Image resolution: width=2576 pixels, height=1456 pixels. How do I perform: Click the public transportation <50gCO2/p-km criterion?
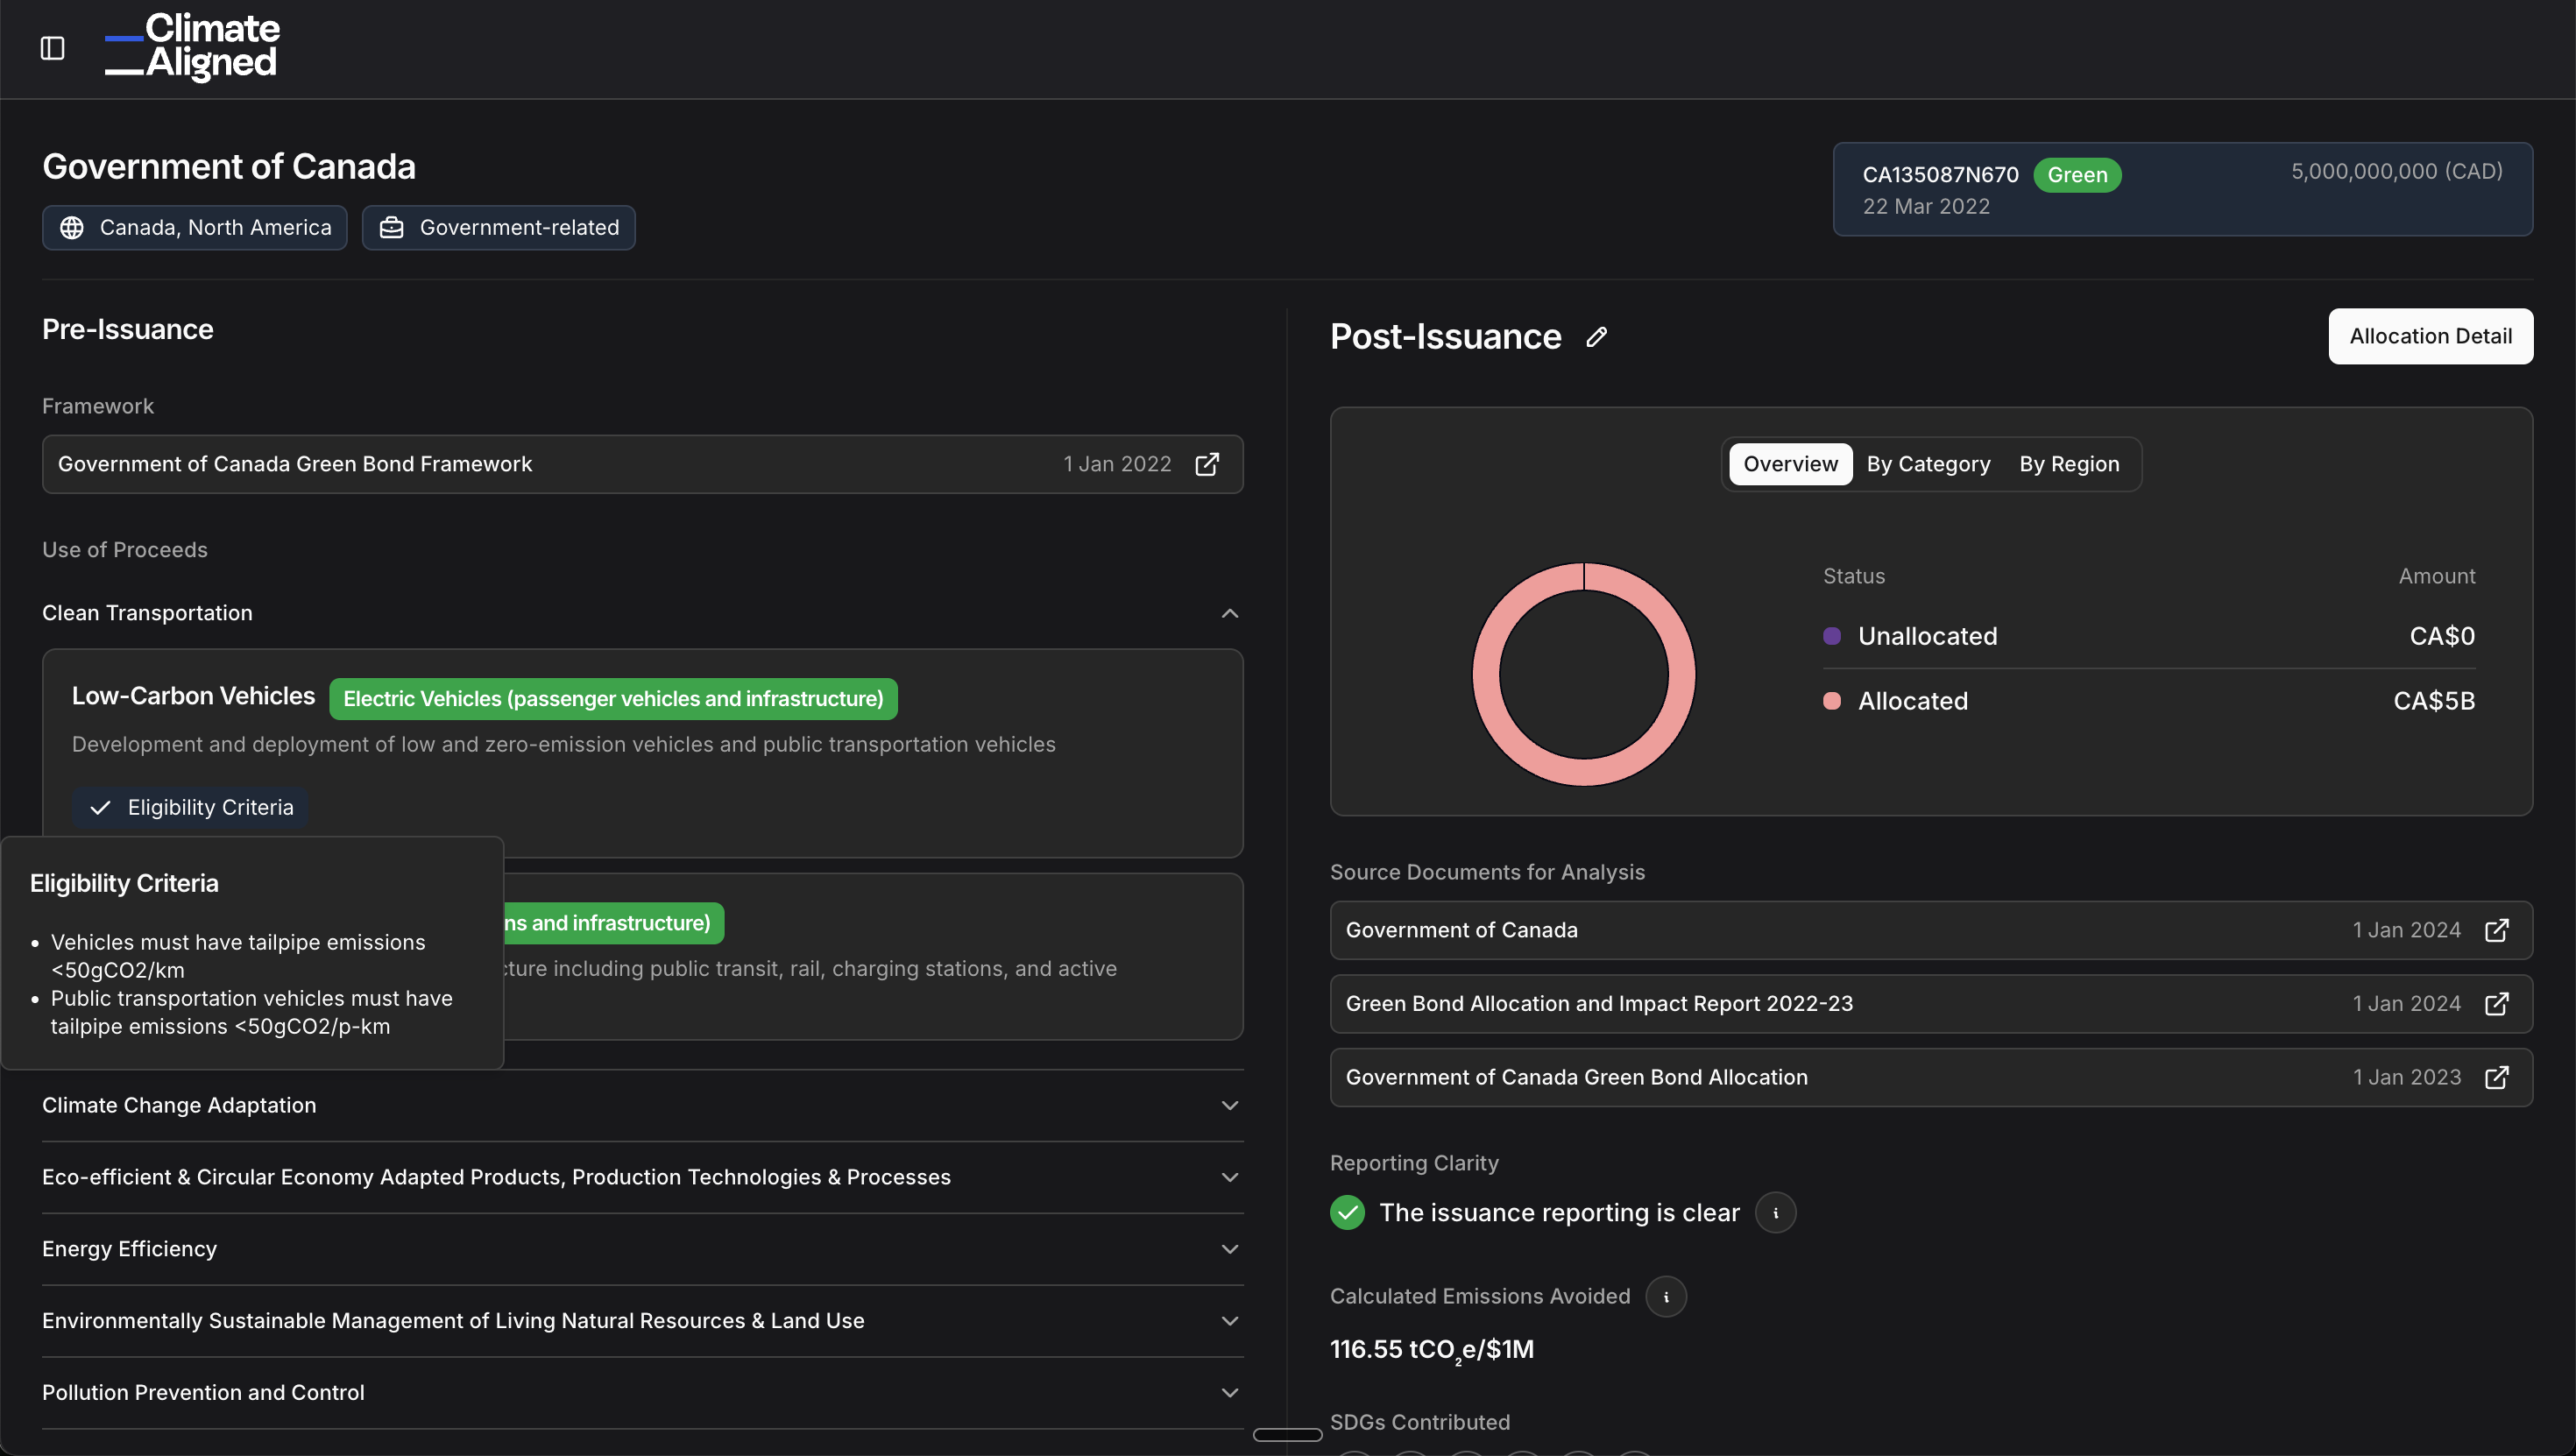pyautogui.click(x=252, y=1012)
